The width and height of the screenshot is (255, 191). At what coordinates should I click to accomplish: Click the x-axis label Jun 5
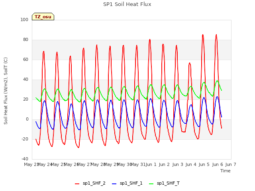pyautogui.click(x=204, y=164)
